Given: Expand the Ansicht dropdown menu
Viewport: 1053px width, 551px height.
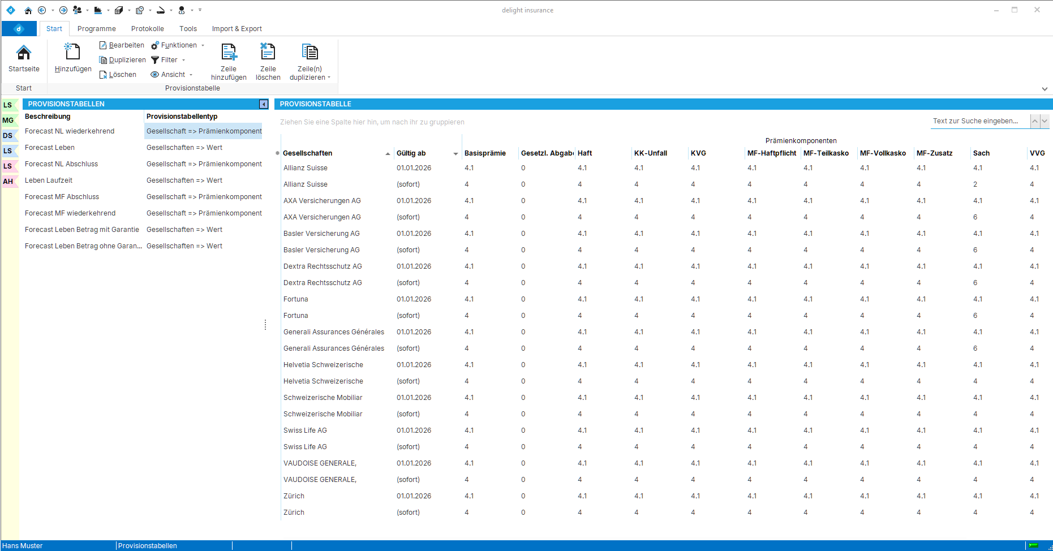Looking at the screenshot, I should pyautogui.click(x=172, y=75).
